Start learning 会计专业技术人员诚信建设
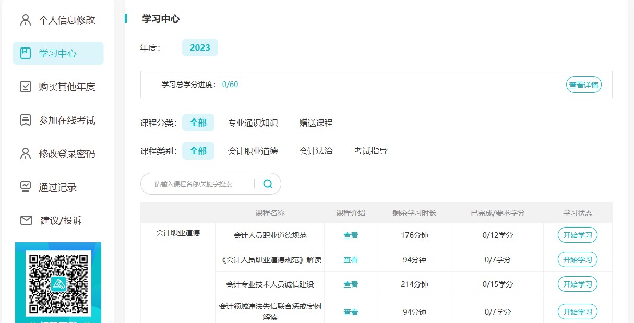 coord(578,284)
